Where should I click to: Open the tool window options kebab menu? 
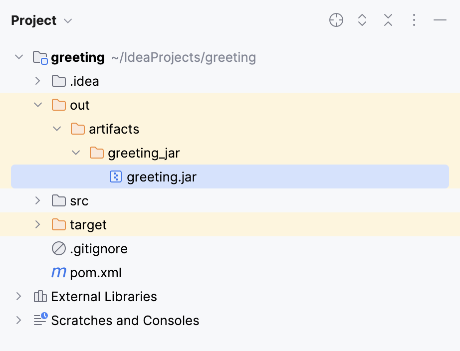click(x=414, y=20)
